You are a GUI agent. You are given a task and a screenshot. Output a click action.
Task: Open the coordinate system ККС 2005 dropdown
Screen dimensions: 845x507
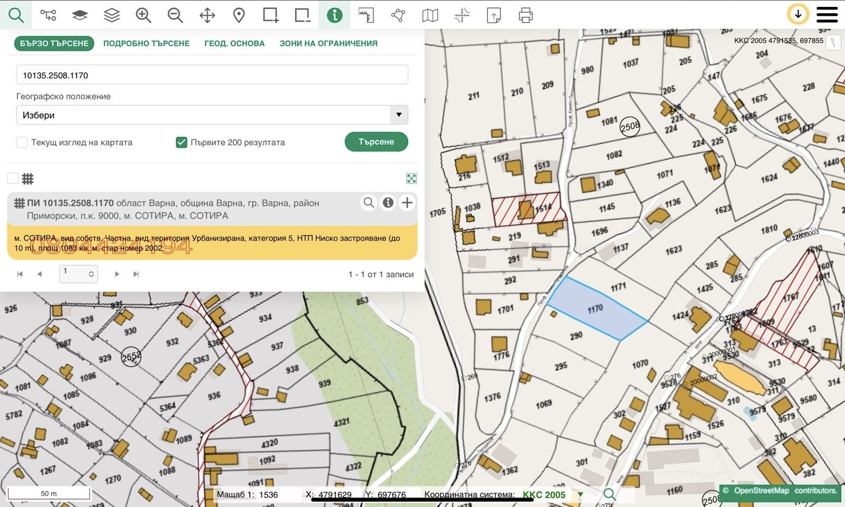pyautogui.click(x=580, y=495)
